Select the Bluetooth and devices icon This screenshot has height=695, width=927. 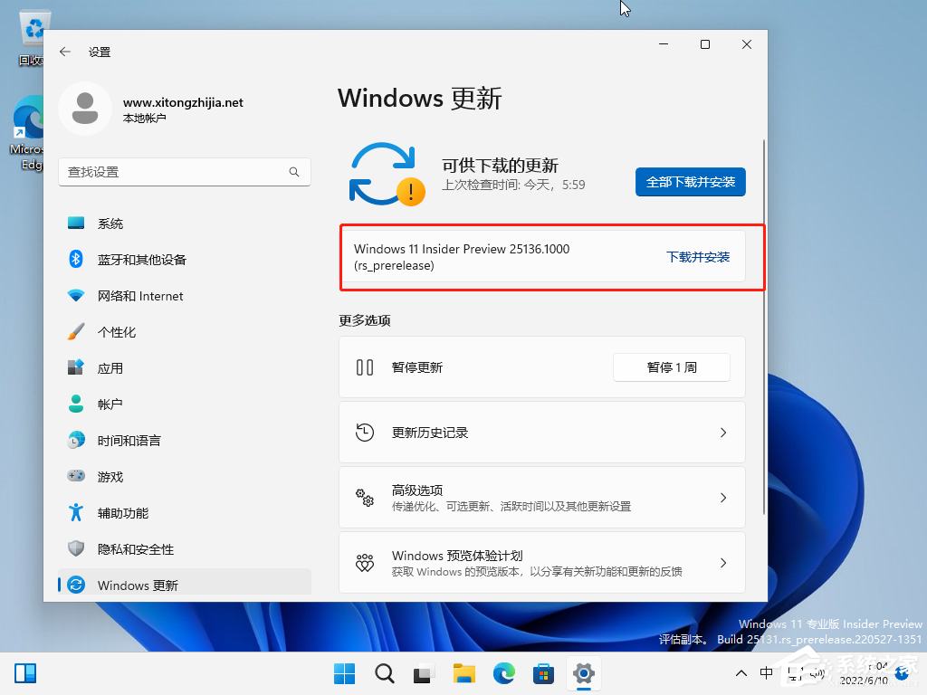pyautogui.click(x=76, y=260)
